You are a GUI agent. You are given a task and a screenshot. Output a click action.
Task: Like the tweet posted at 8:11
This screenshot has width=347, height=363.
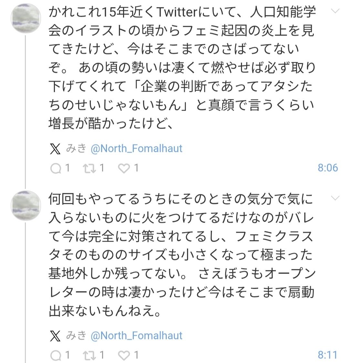124,355
